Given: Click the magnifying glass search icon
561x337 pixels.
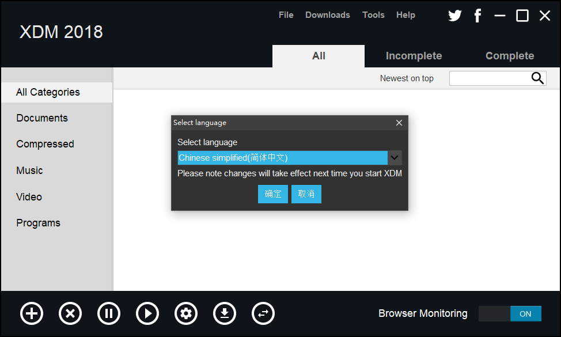Looking at the screenshot, I should [x=537, y=78].
